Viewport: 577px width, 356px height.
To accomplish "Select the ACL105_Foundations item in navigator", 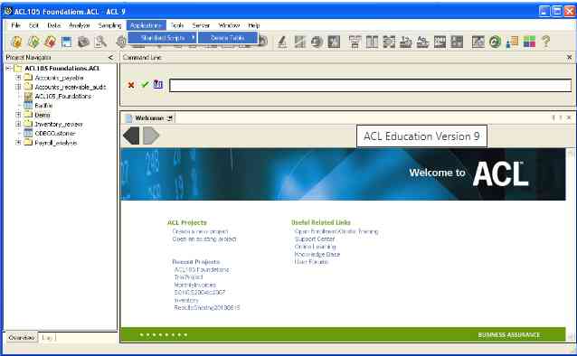I will (x=63, y=96).
